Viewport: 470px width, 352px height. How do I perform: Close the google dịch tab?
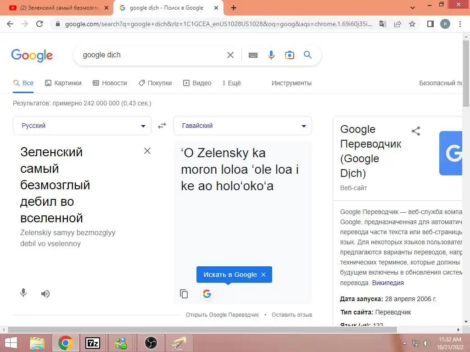[216, 8]
